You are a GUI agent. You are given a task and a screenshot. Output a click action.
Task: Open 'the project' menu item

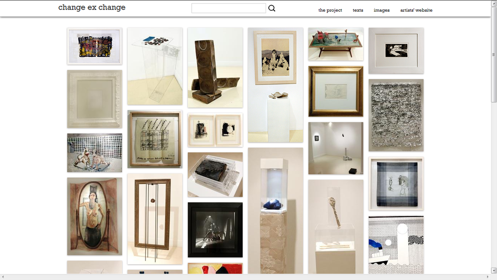(x=330, y=10)
